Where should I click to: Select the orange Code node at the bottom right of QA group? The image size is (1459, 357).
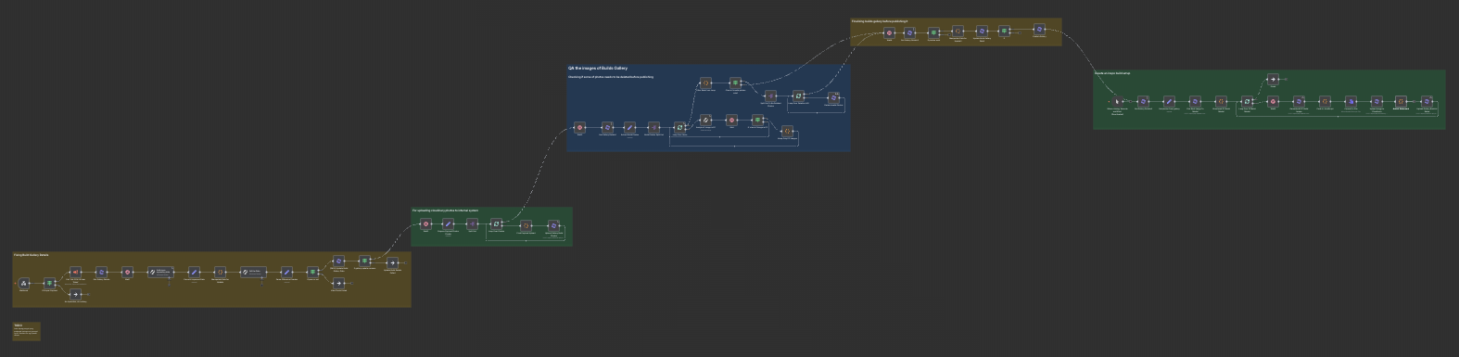787,131
